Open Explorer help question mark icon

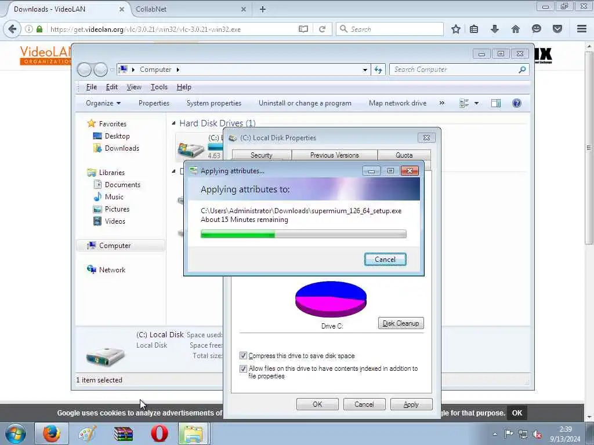tap(517, 103)
